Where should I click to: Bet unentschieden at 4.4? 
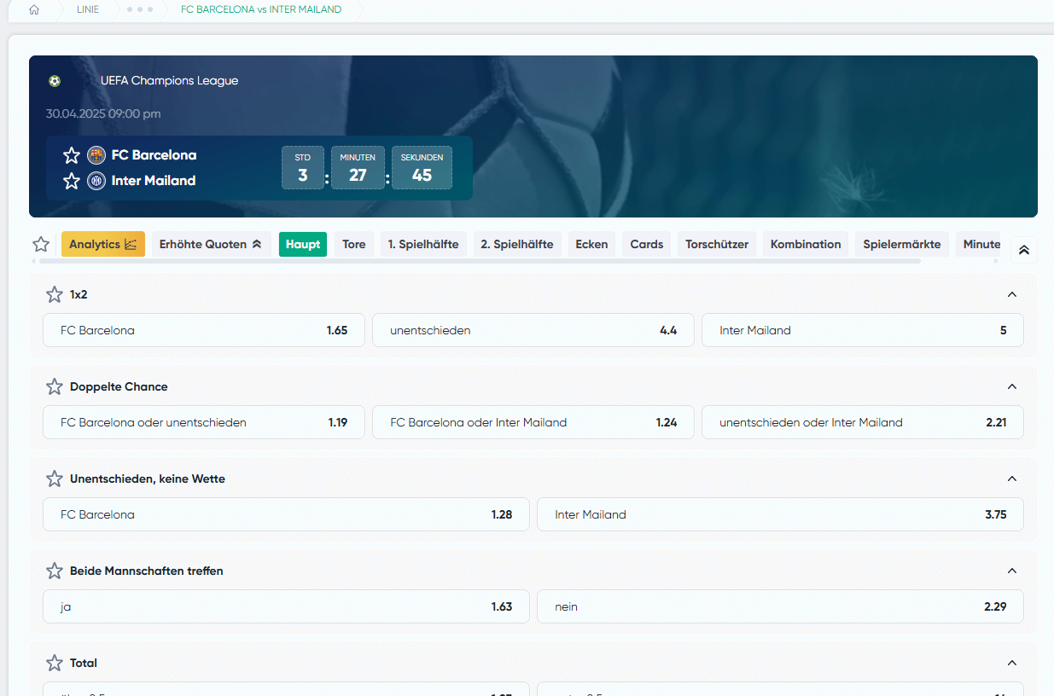pyautogui.click(x=533, y=330)
